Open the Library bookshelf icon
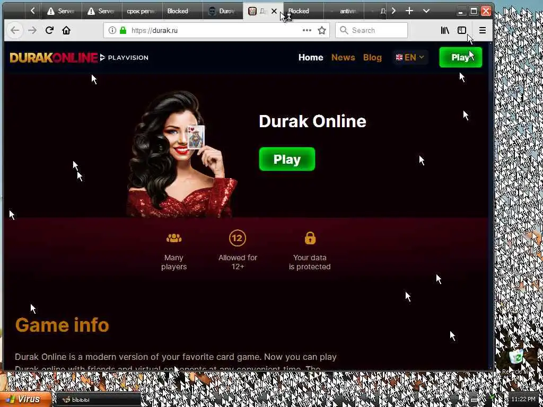The height and width of the screenshot is (407, 543). [x=445, y=30]
